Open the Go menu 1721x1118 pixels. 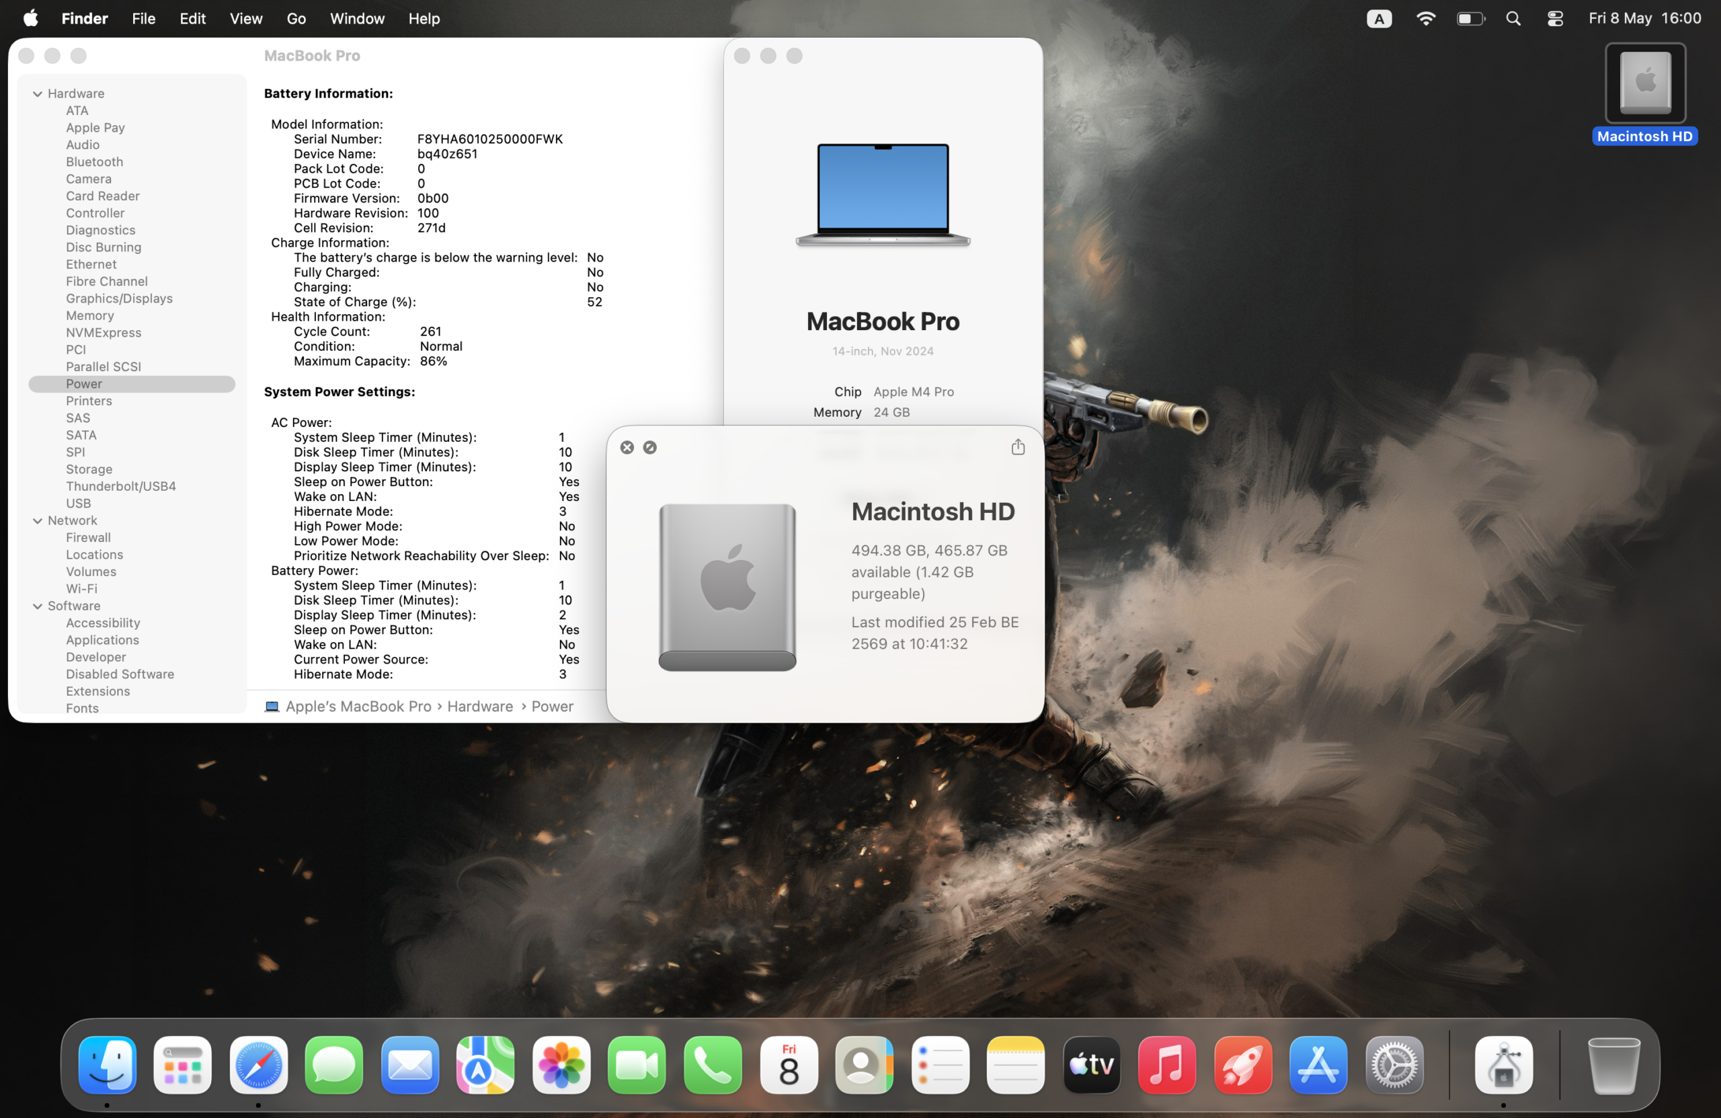click(296, 18)
